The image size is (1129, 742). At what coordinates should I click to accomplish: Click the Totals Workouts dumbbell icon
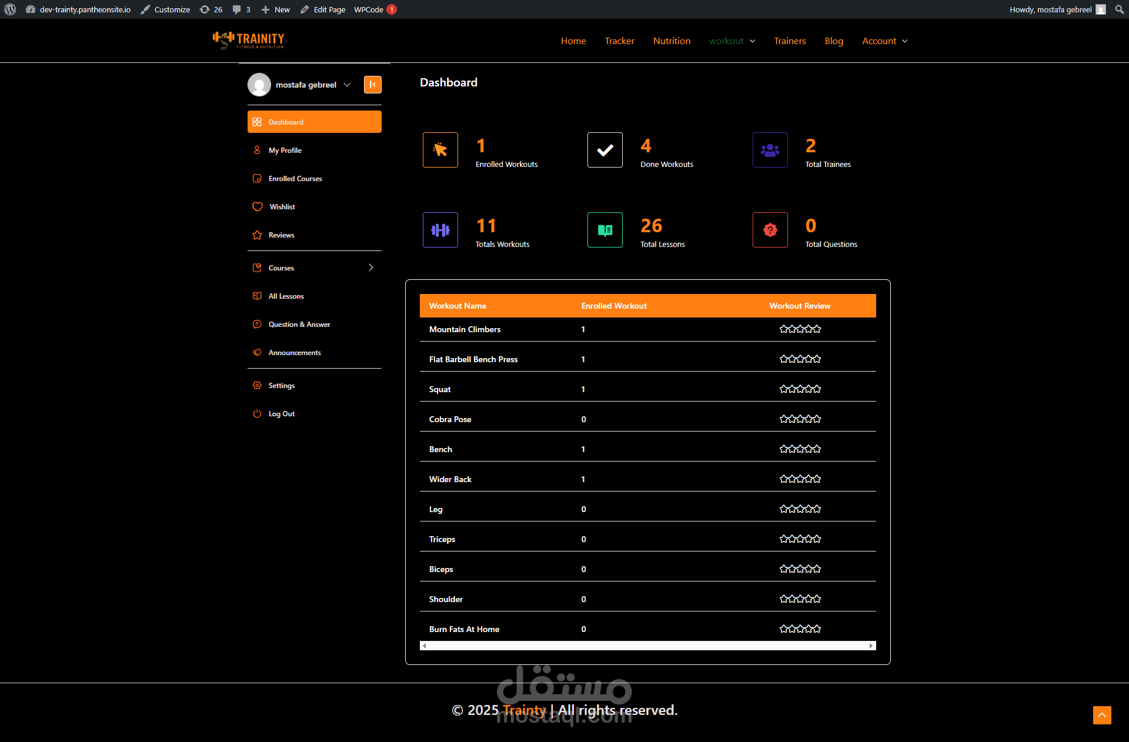click(x=440, y=230)
